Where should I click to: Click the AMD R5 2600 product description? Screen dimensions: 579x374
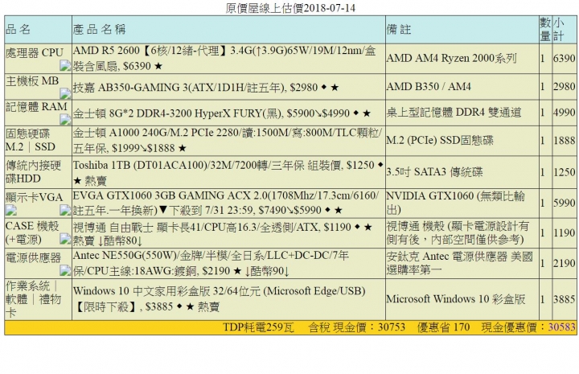pos(224,59)
